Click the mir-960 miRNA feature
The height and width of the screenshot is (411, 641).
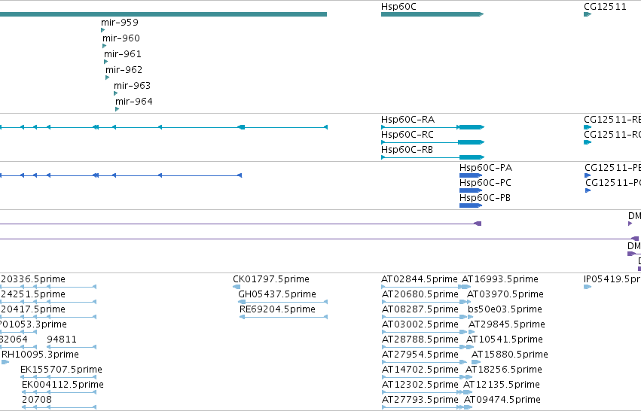pos(104,46)
